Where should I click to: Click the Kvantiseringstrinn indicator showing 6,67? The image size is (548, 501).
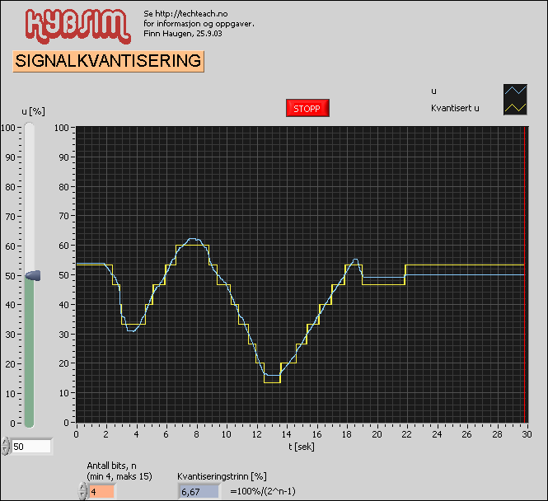click(199, 491)
